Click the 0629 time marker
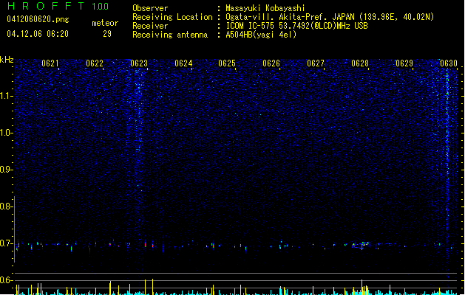Image resolution: width=465 pixels, height=295 pixels. [404, 63]
